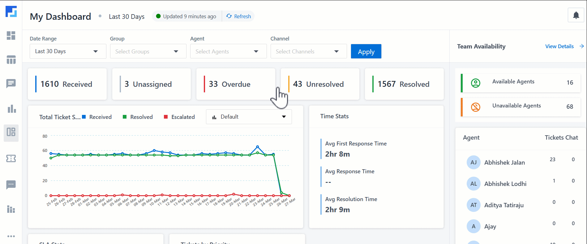
Task: Click the Avg Resolution Time value 2hr 9m
Action: point(337,210)
